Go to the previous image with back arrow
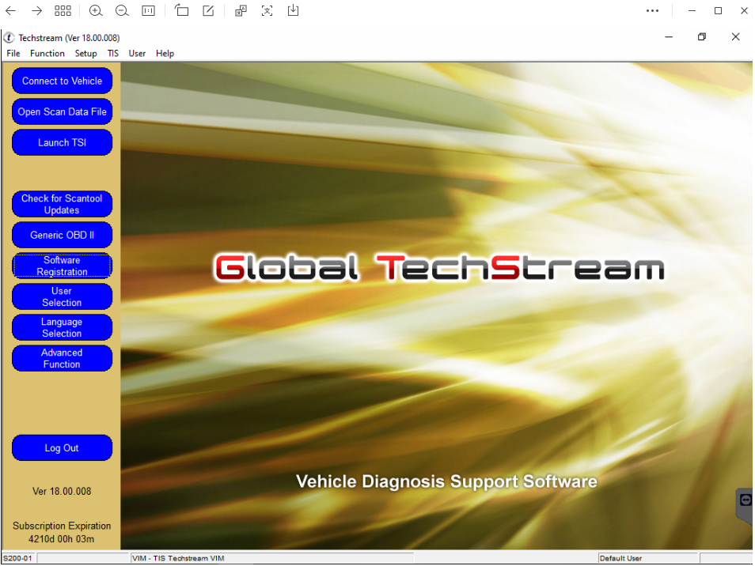 pos(10,10)
